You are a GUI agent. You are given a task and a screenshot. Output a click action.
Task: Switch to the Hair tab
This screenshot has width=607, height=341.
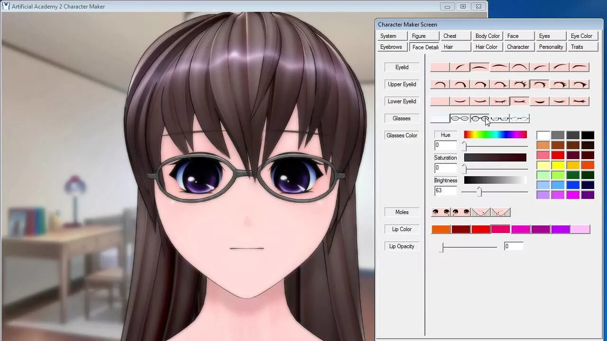(x=456, y=47)
